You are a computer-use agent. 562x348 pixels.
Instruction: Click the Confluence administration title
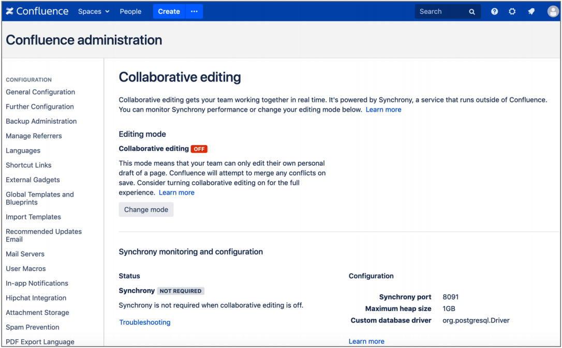coord(84,40)
